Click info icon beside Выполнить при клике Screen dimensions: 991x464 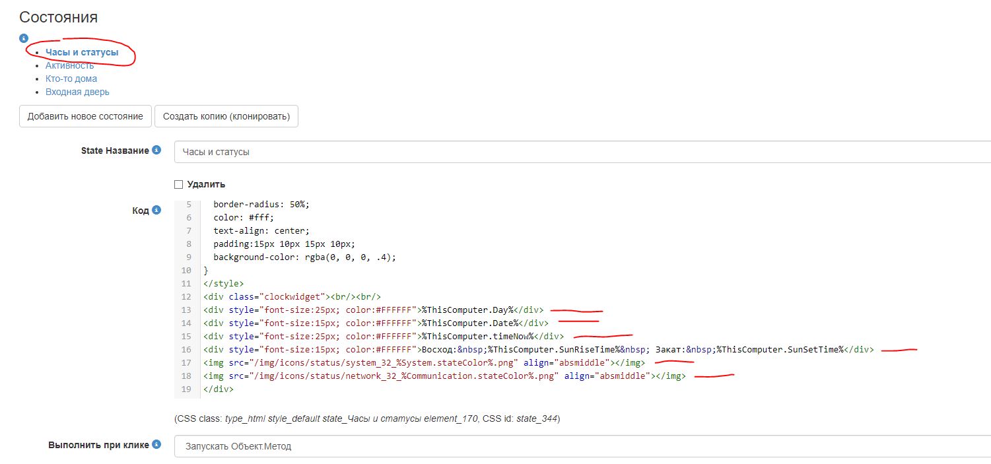156,444
